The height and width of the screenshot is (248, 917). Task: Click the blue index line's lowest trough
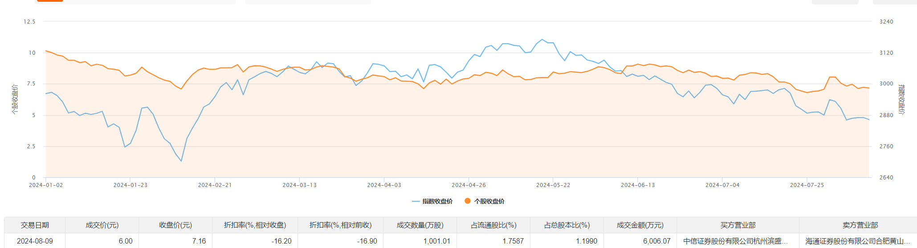pyautogui.click(x=181, y=161)
